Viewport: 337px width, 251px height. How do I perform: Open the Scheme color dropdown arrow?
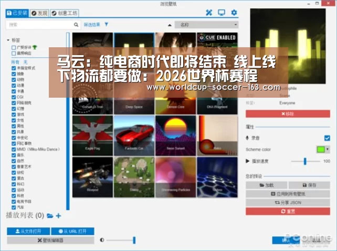328,149
